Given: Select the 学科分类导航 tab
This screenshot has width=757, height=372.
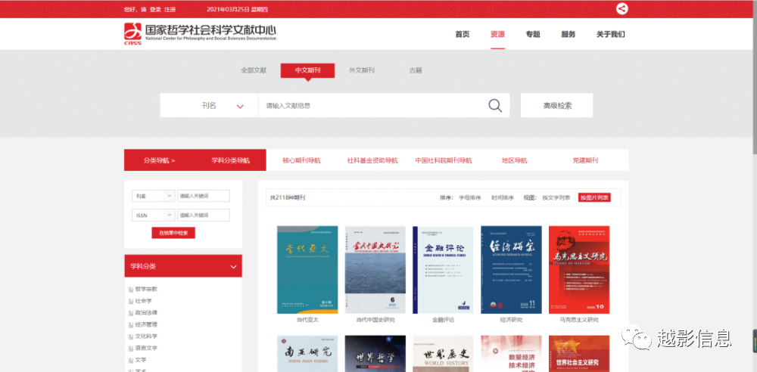Looking at the screenshot, I should coord(230,160).
